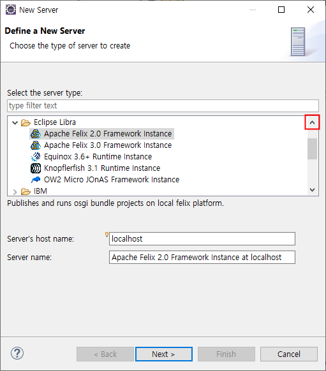The height and width of the screenshot is (371, 326).
Task: Click the Eclipse Libra folder icon
Action: coord(26,122)
